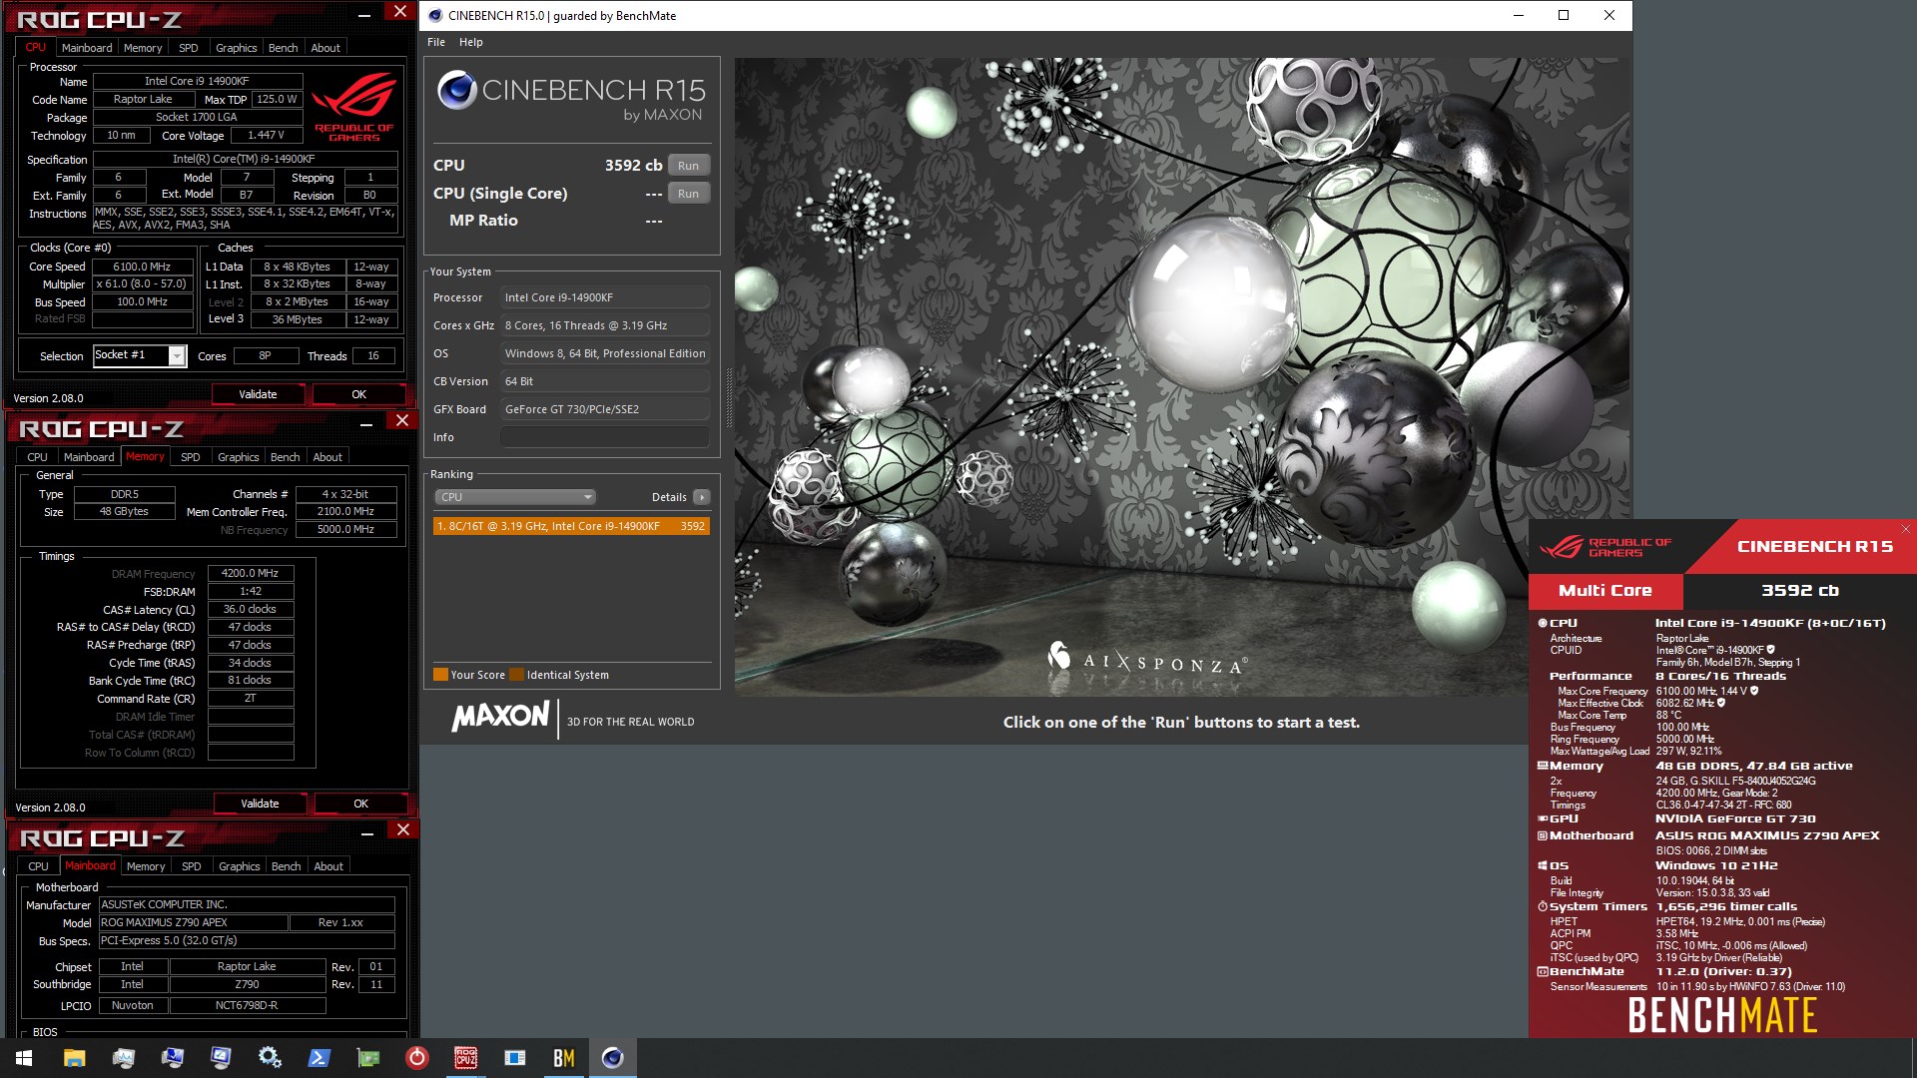Screen dimensions: 1917x1078
Task: Click the CAS# Latency 36.0 clocks value
Action: click(251, 609)
